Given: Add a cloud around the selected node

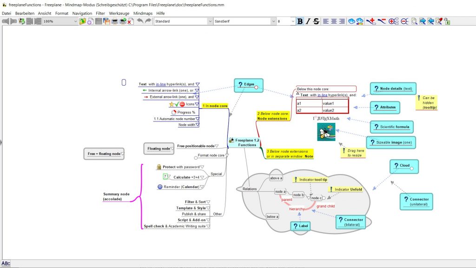Looking at the screenshot, I should tap(351, 21).
